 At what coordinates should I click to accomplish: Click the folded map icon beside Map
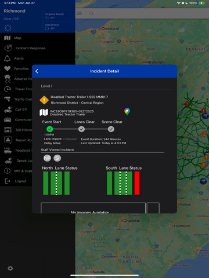coord(8,38)
